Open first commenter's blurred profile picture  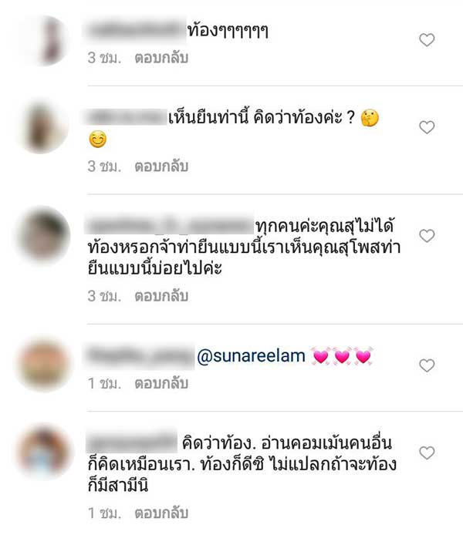[x=43, y=40]
